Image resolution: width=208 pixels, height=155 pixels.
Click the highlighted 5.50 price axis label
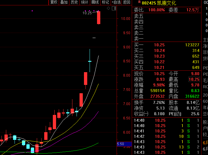[124, 144]
